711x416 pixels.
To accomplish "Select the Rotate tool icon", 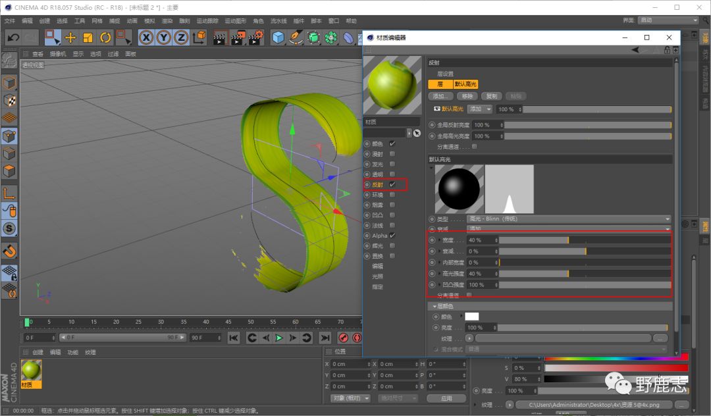I will point(105,38).
